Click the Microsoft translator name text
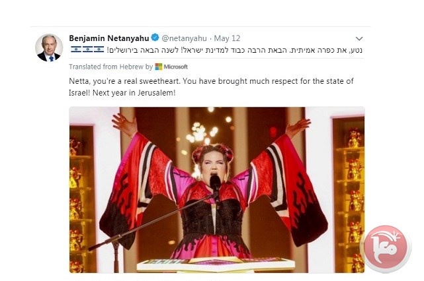Screen dimensions: 424x281 click(x=176, y=67)
